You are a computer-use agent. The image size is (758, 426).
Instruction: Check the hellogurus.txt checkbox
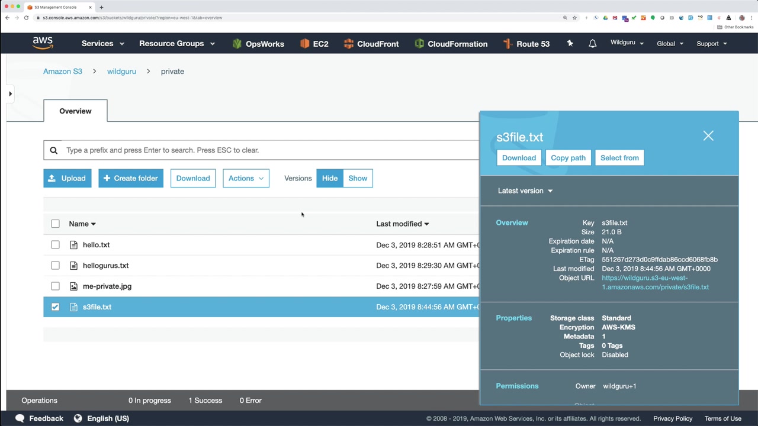click(55, 266)
